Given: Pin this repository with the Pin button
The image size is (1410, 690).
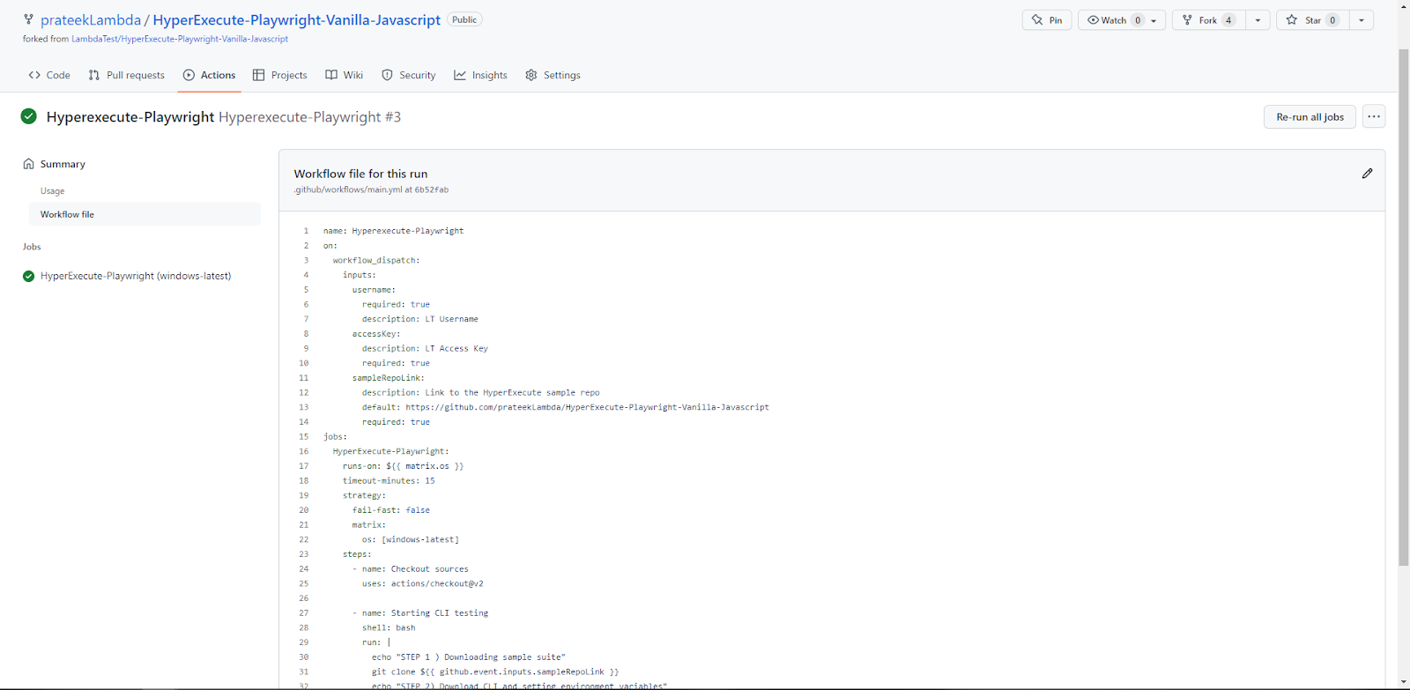Looking at the screenshot, I should coord(1047,20).
